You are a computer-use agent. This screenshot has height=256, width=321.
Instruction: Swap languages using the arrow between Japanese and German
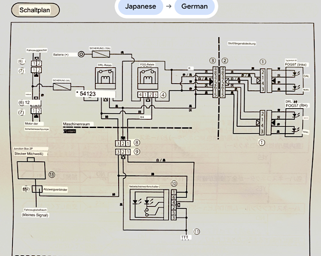click(169, 6)
